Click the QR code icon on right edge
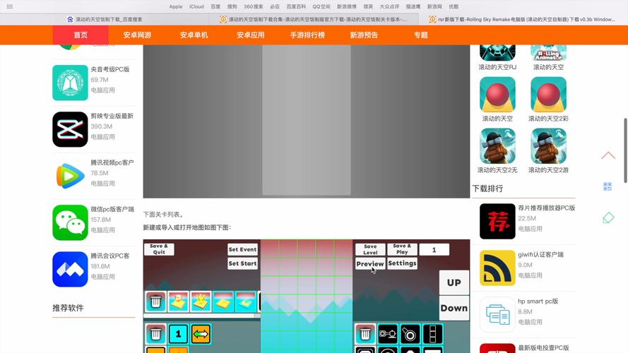The image size is (628, 353). (608, 186)
